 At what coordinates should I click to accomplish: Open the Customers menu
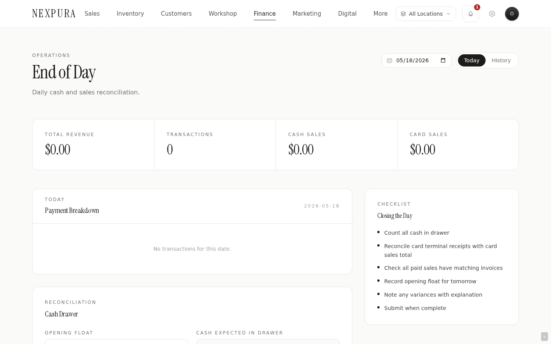point(176,14)
